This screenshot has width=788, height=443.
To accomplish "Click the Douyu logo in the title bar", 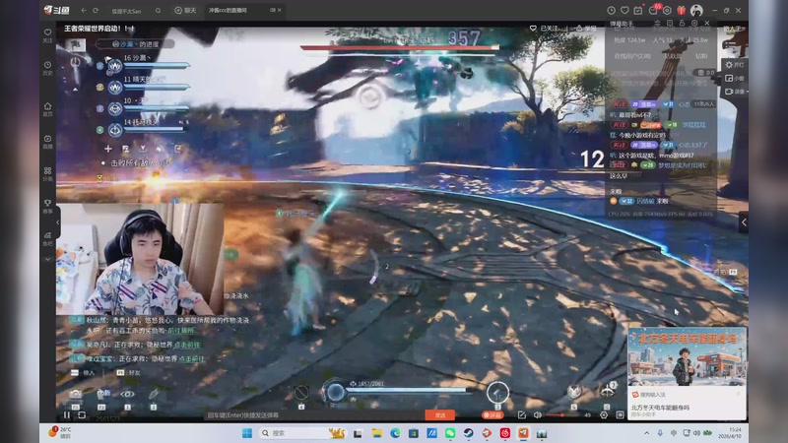I will [56, 10].
